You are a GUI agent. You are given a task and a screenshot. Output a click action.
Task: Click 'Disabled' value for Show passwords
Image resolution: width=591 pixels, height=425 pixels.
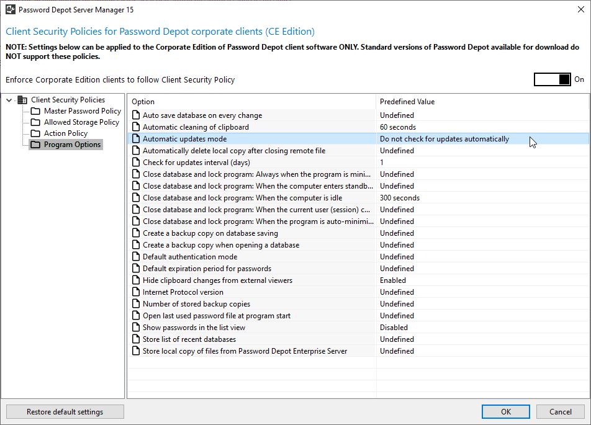click(x=394, y=328)
